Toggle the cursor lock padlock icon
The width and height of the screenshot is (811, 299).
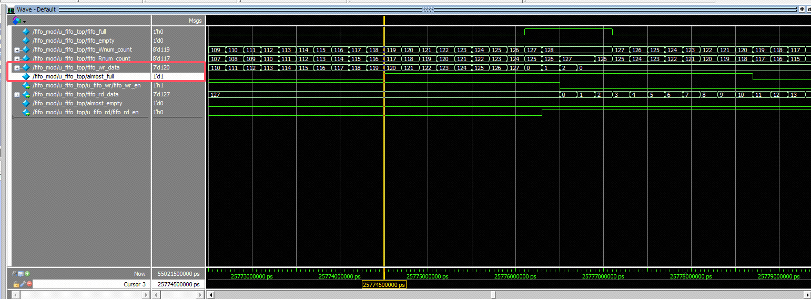point(16,284)
